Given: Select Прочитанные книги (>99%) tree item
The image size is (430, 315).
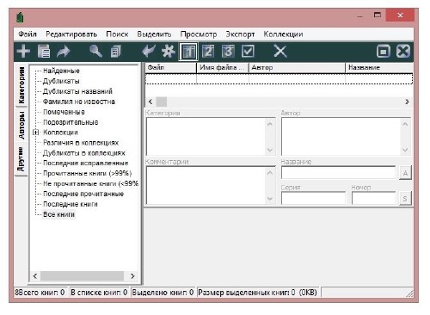Looking at the screenshot, I should (x=88, y=174).
